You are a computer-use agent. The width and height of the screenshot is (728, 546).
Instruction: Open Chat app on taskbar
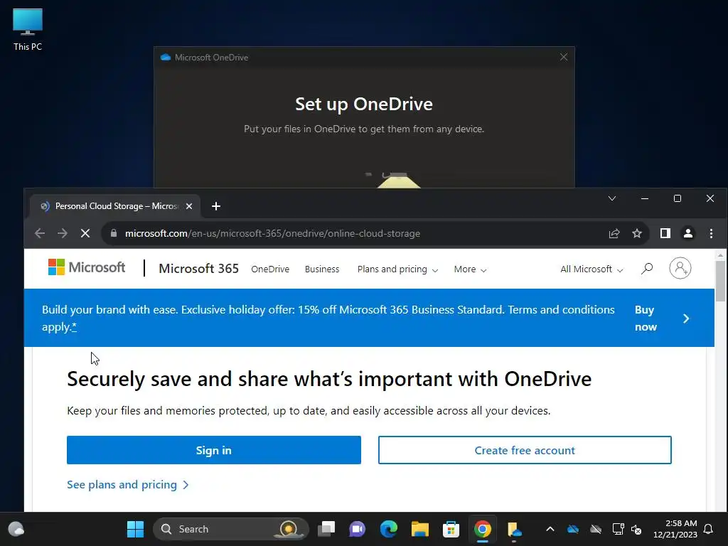[357, 529]
